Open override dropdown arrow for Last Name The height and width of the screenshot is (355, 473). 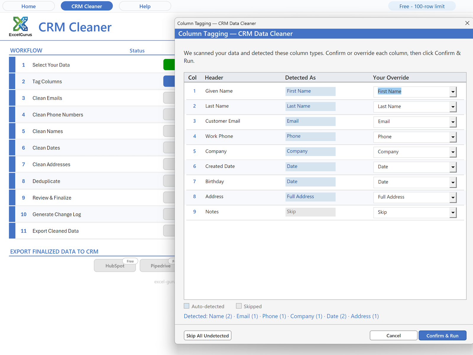coord(453,107)
